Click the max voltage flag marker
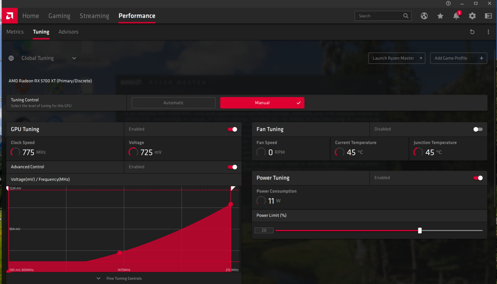The image size is (497, 284). [233, 189]
